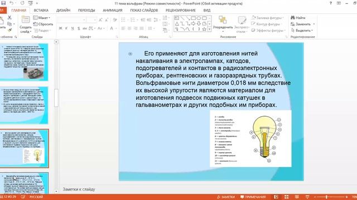
Task: Toggle the Заметки notes pane
Action: click(x=226, y=197)
